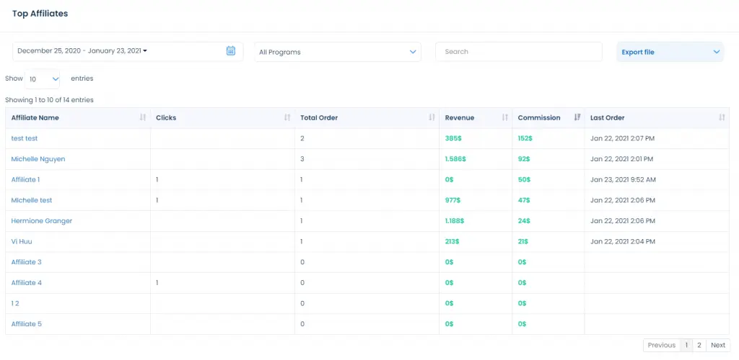Image resolution: width=739 pixels, height=360 pixels.
Task: Open Vi Huu affiliate link
Action: click(22, 242)
